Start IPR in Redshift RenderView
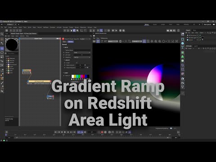The width and height of the screenshot is (216, 162). [98, 41]
